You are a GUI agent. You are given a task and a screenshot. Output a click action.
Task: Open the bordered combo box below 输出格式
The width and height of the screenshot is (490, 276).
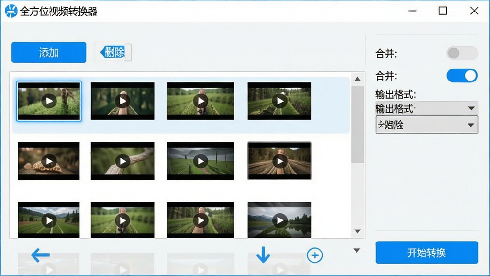(x=426, y=125)
